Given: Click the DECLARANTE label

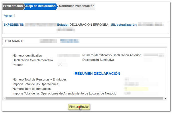Looking at the screenshot, I should [x=14, y=41].
